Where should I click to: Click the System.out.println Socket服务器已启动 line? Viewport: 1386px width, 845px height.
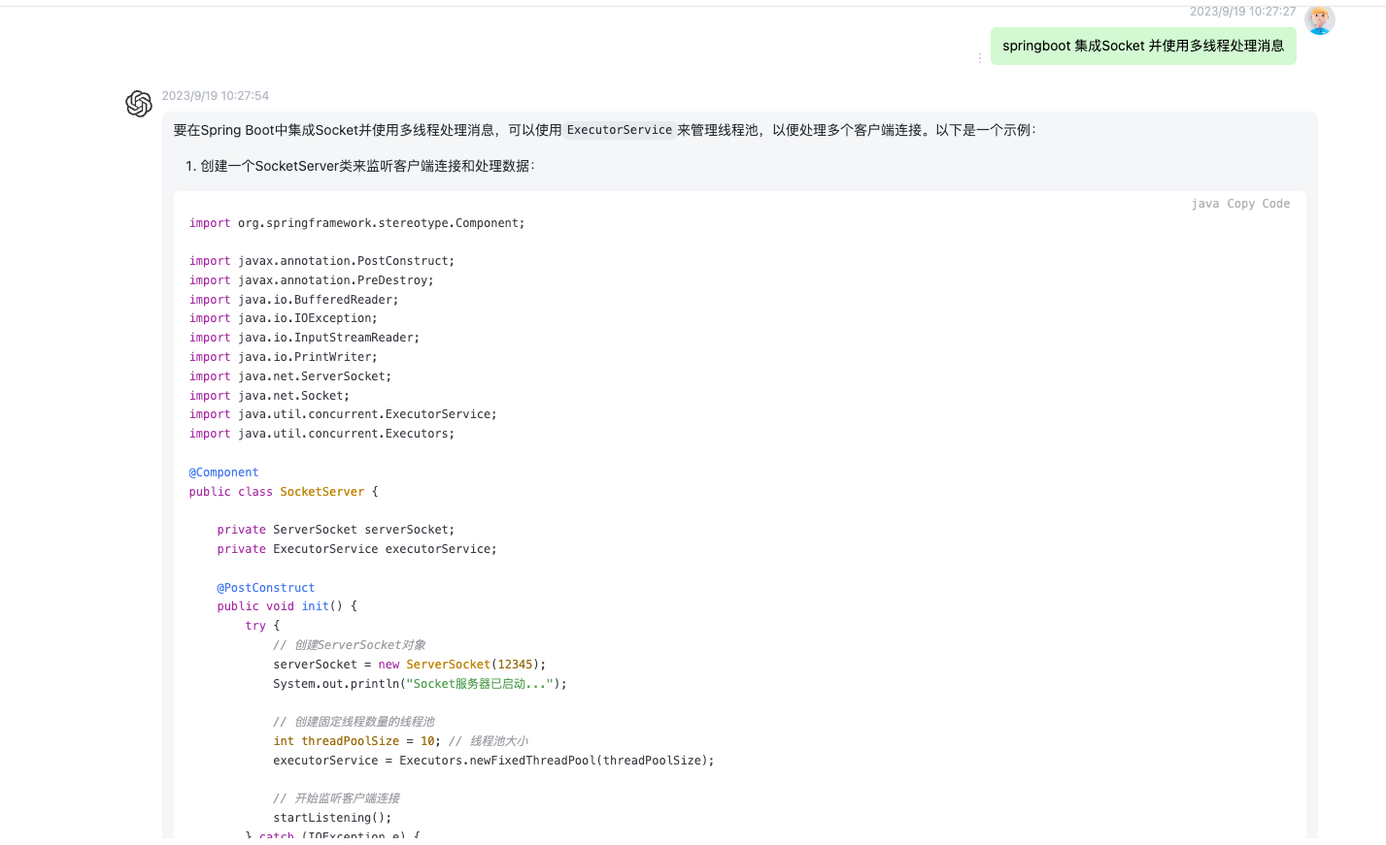coord(420,684)
